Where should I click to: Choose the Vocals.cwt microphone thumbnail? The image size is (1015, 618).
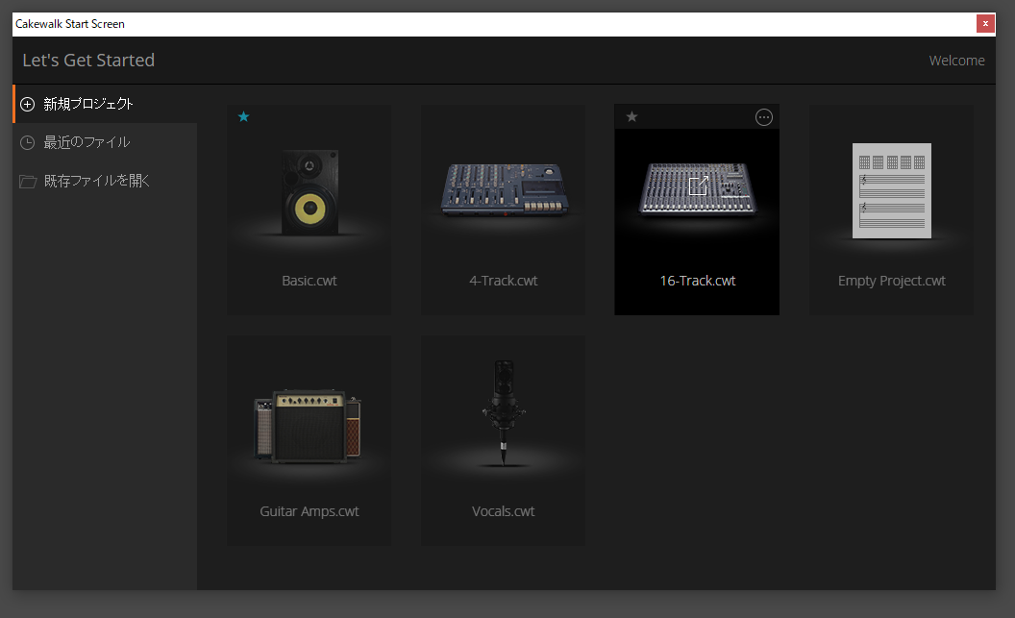coord(504,413)
